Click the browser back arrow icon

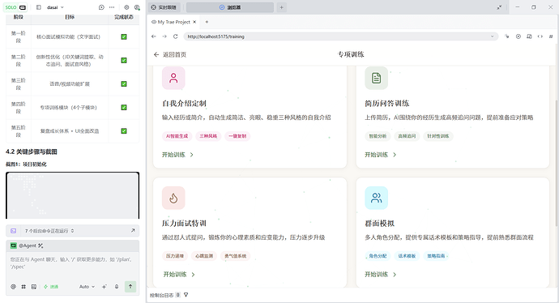(154, 36)
